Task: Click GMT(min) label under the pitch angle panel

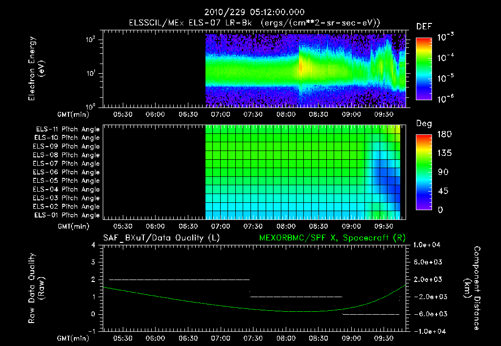Action: (73, 227)
